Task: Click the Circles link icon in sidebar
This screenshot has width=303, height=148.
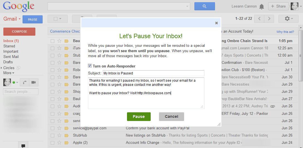Action: click(x=18, y=68)
